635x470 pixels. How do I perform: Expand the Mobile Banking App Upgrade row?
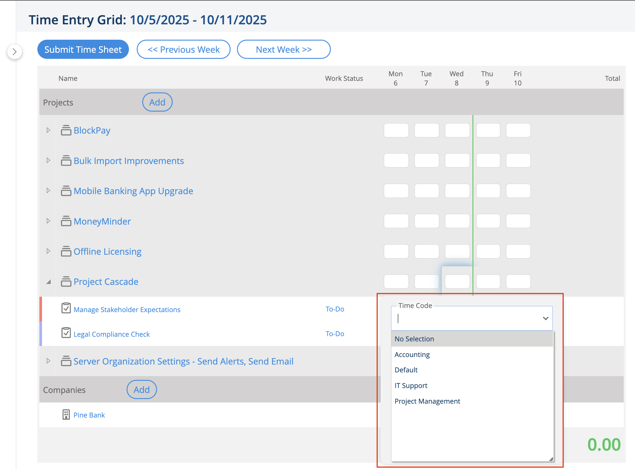click(x=48, y=191)
